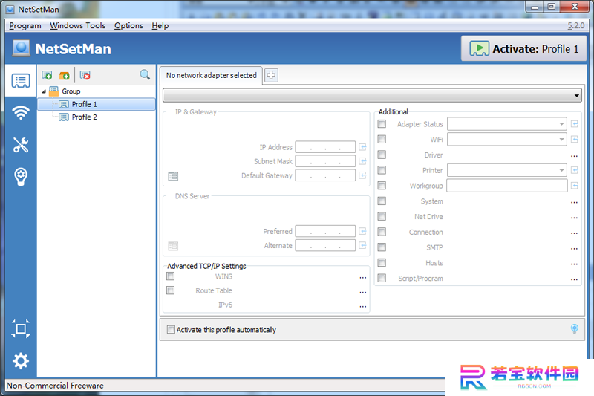Get current IP Address arrow icon
594x396 pixels.
tap(362, 147)
